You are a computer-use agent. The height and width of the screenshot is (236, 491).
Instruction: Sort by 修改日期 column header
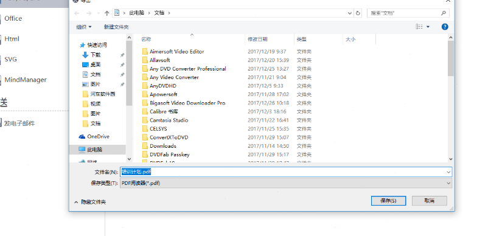coord(257,39)
